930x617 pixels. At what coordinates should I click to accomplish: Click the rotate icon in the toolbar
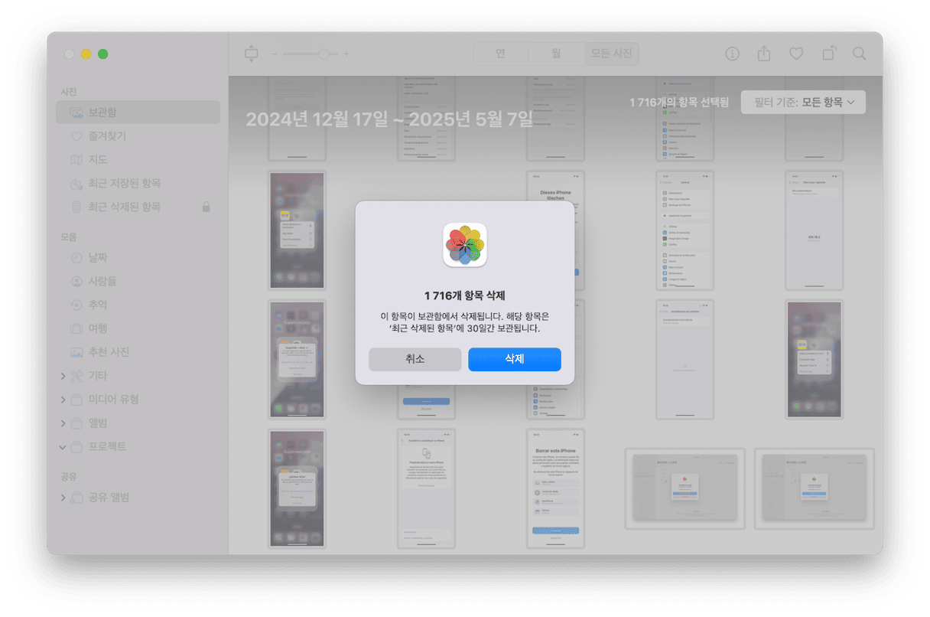tap(828, 54)
